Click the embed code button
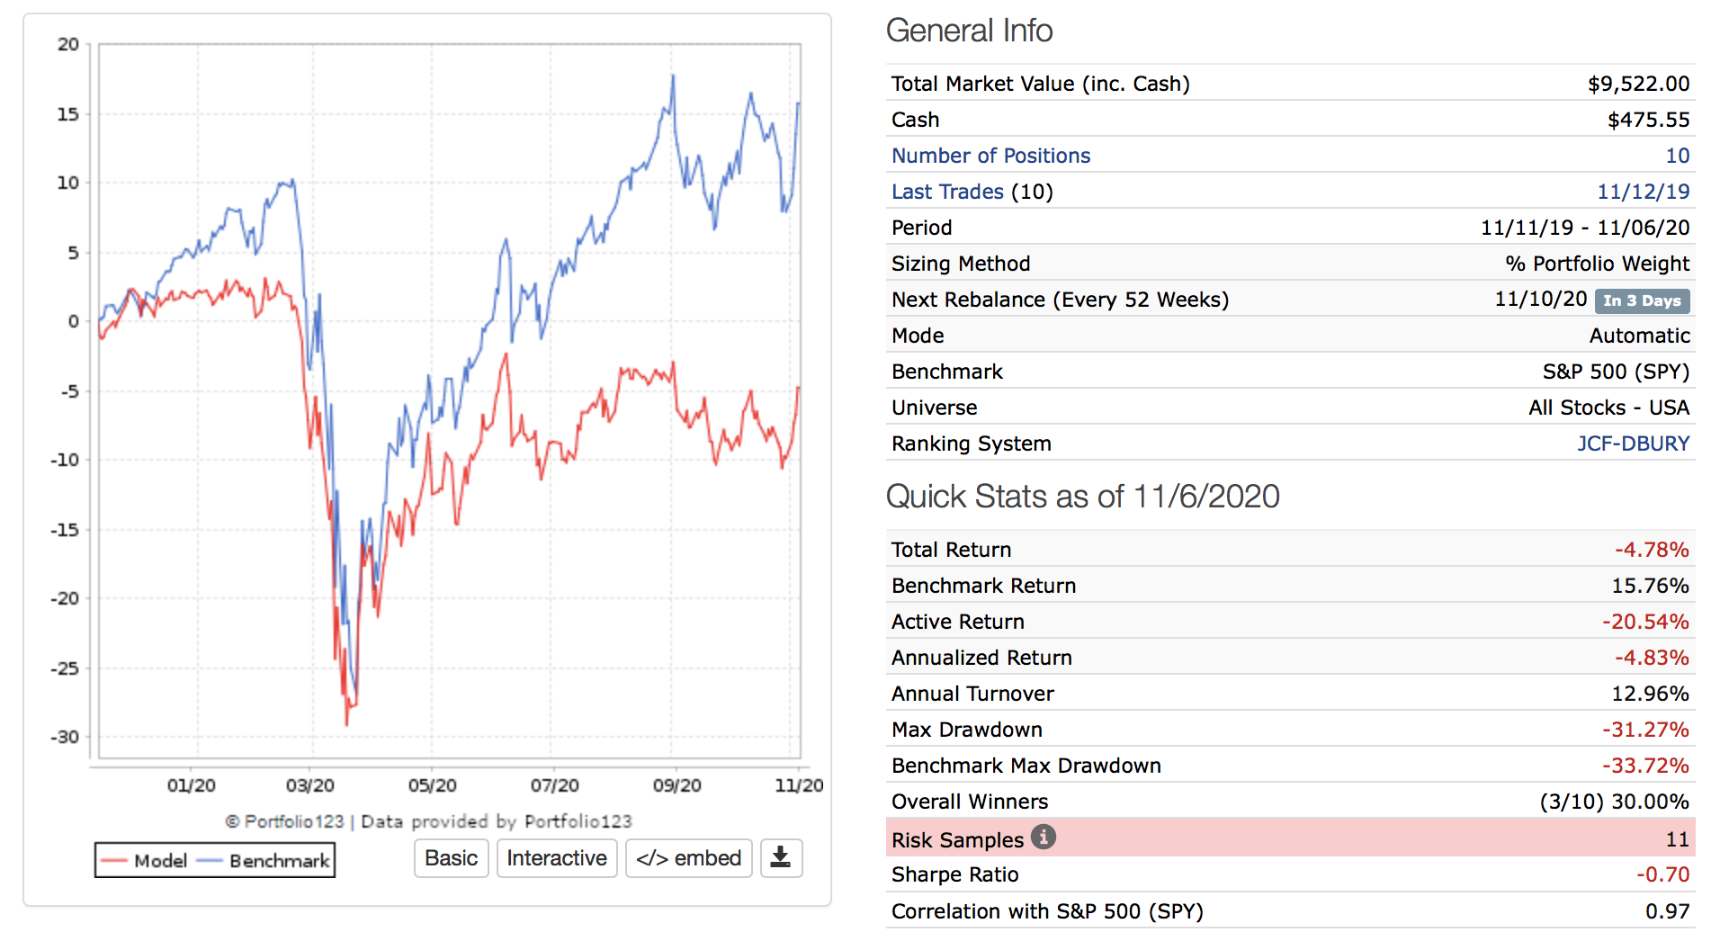The width and height of the screenshot is (1720, 950). 688,858
